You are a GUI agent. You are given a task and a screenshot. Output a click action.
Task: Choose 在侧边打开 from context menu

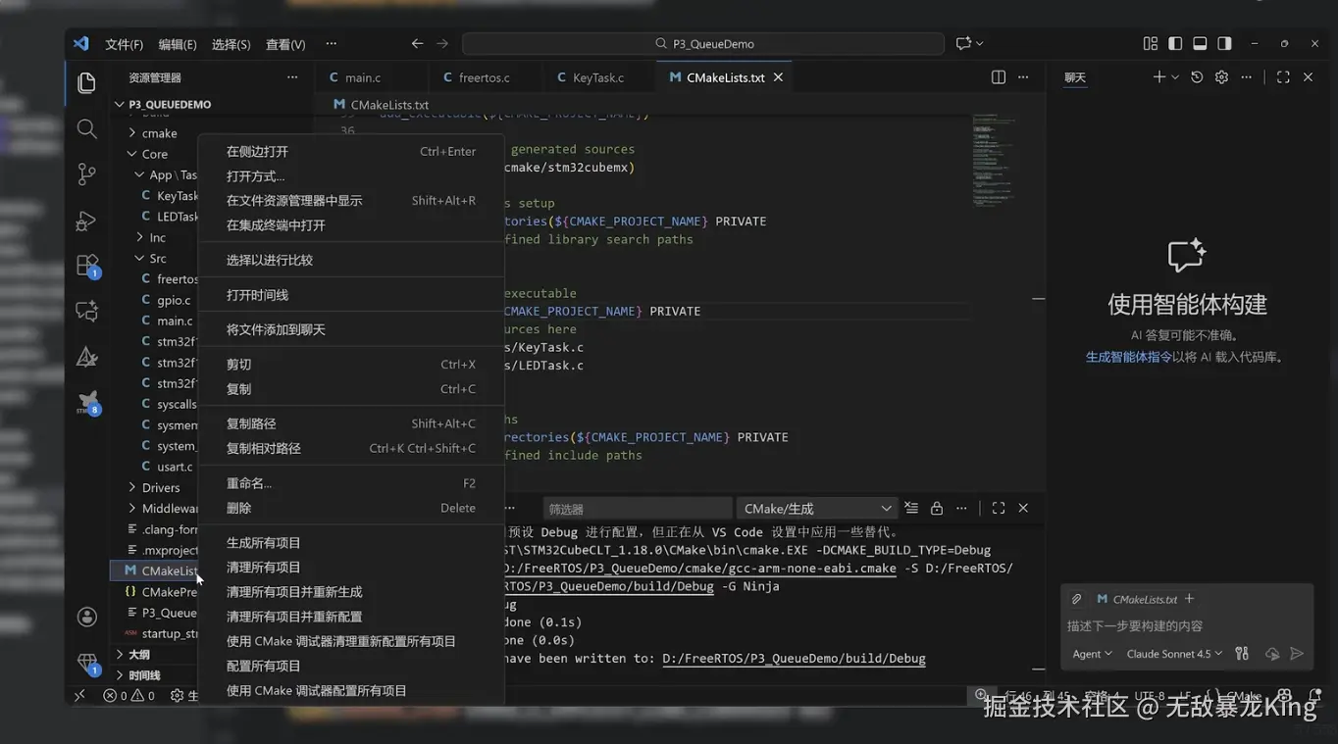pyautogui.click(x=351, y=152)
